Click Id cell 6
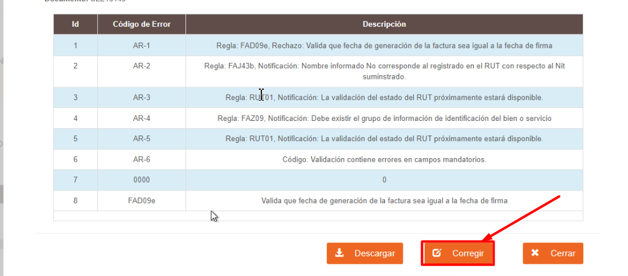628x276 pixels. [75, 159]
